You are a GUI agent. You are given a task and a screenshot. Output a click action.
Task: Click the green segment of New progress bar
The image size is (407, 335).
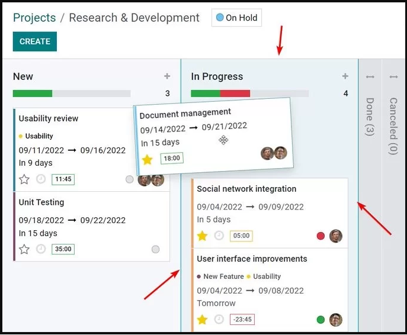(x=33, y=94)
